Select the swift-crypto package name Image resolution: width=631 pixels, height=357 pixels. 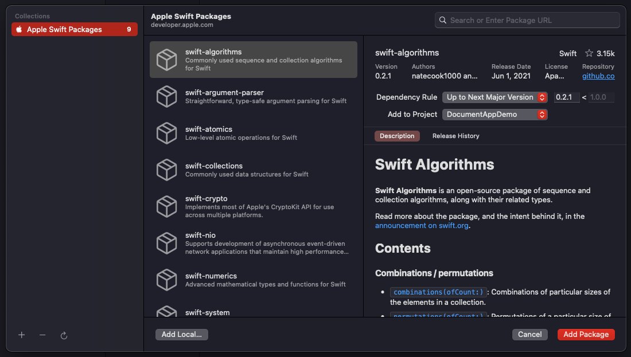[206, 198]
